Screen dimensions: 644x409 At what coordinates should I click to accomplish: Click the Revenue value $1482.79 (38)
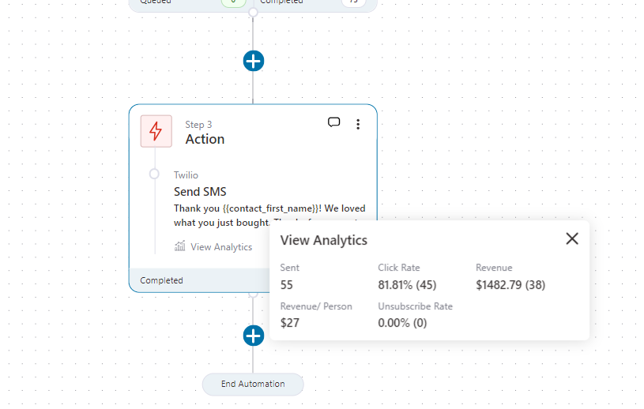[x=510, y=285]
